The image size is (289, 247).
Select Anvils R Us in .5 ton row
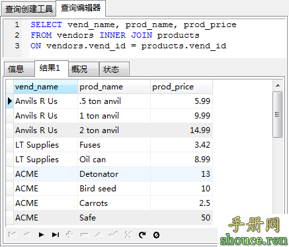click(46, 101)
